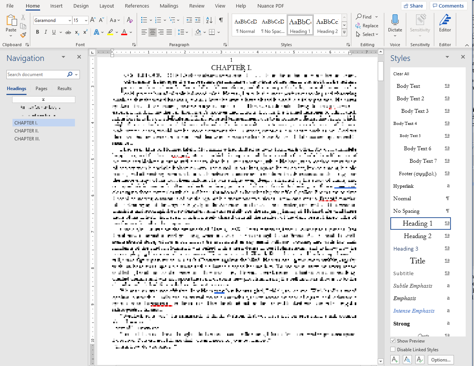The width and height of the screenshot is (474, 366).
Task: Click the Options button in Styles pane
Action: (x=441, y=360)
